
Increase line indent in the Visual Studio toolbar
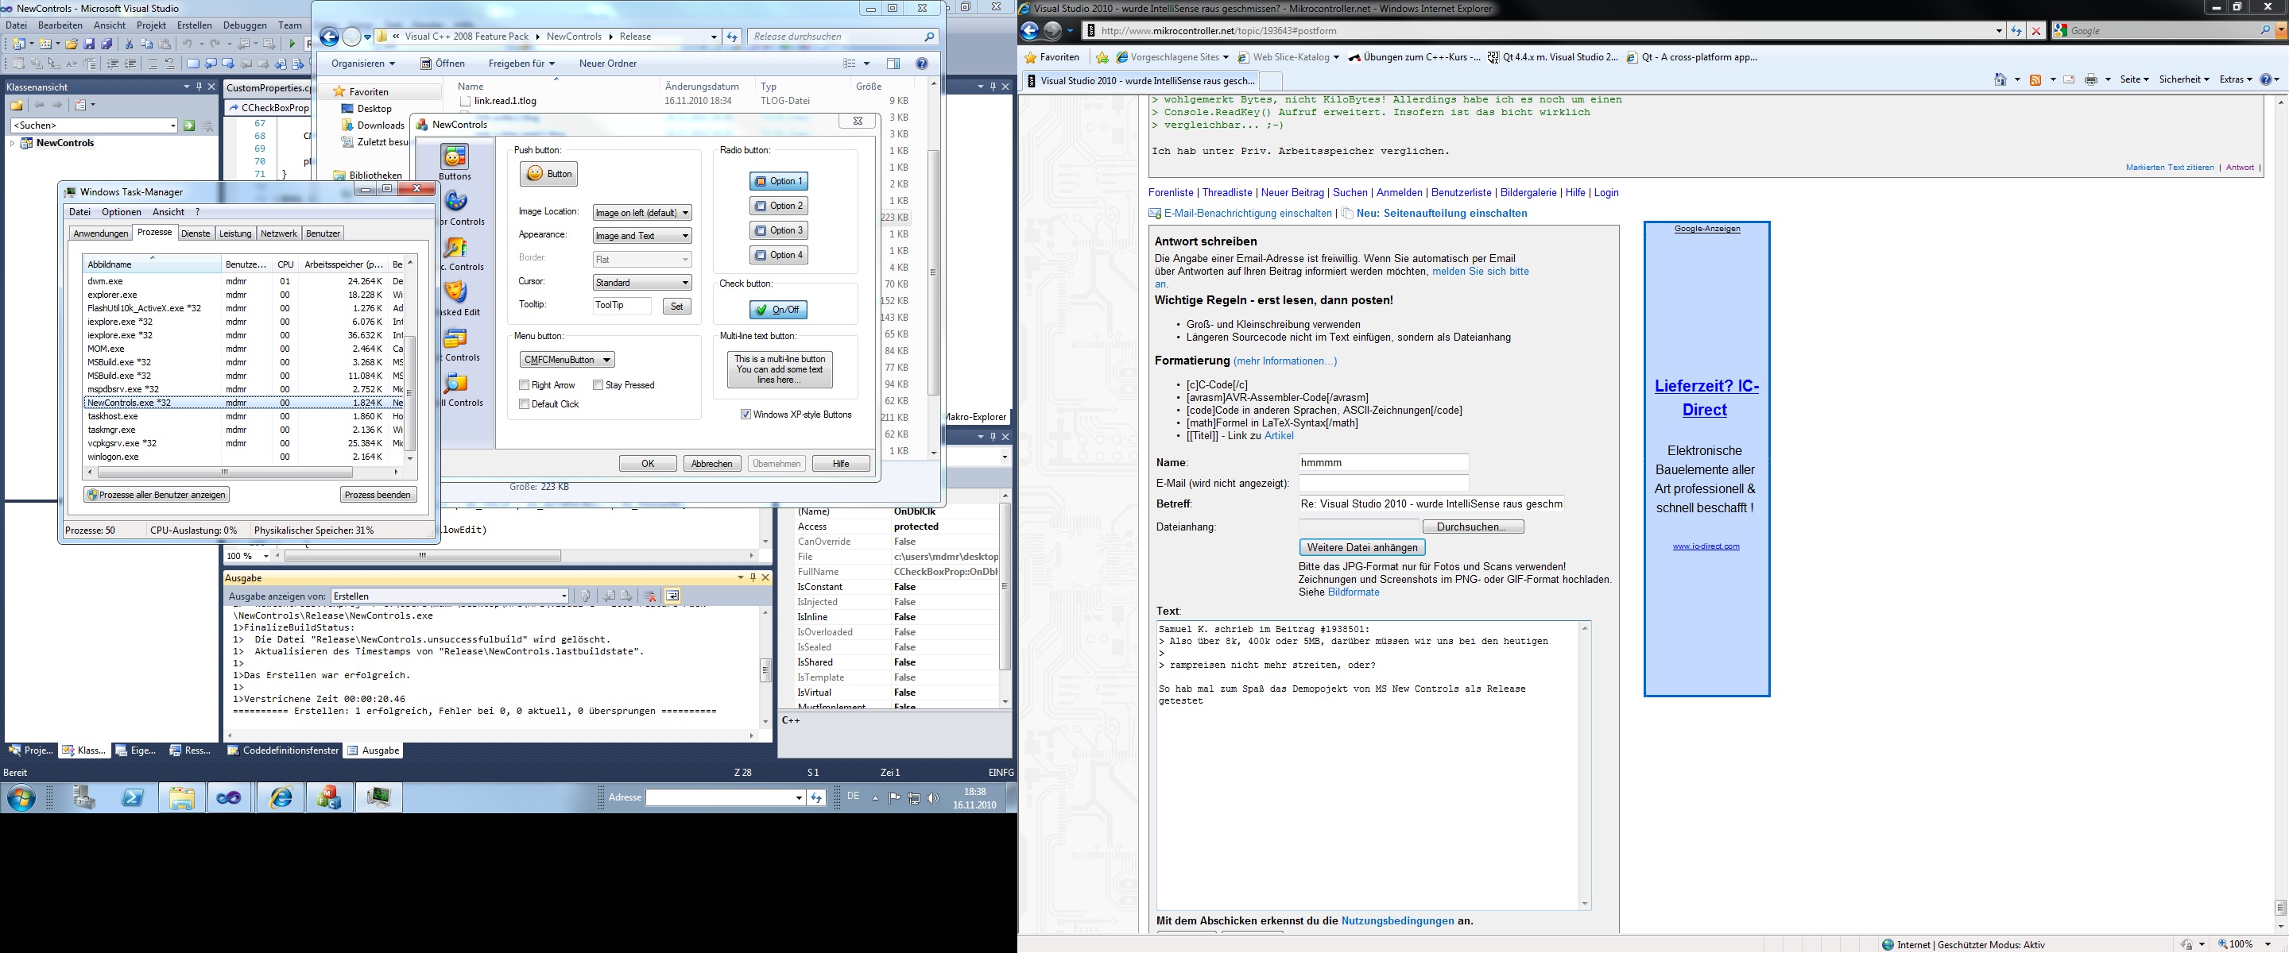(130, 64)
